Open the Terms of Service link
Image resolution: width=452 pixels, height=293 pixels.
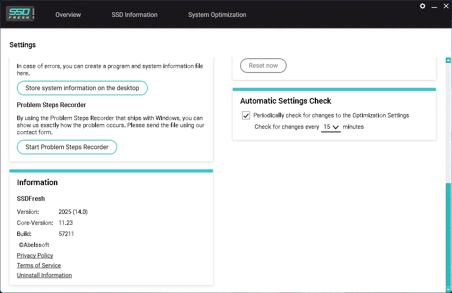pyautogui.click(x=39, y=265)
